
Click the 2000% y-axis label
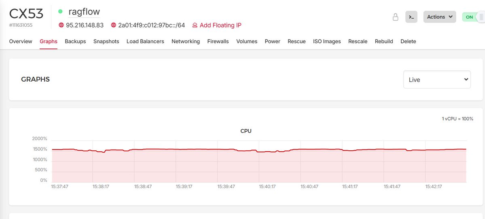(x=40, y=139)
